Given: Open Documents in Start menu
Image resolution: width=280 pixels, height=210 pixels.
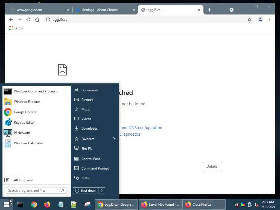Looking at the screenshot, I should point(95,90).
